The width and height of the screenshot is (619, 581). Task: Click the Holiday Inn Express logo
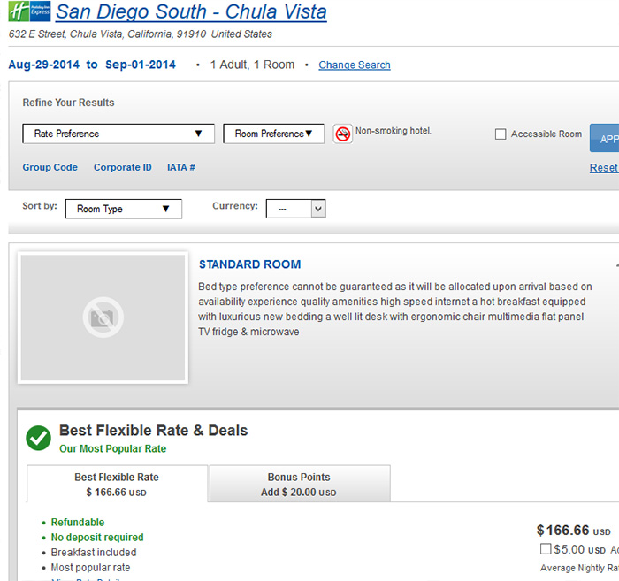(x=29, y=11)
